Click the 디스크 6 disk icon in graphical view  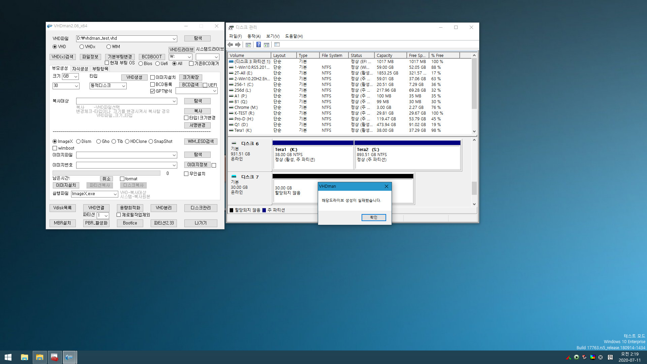(234, 143)
